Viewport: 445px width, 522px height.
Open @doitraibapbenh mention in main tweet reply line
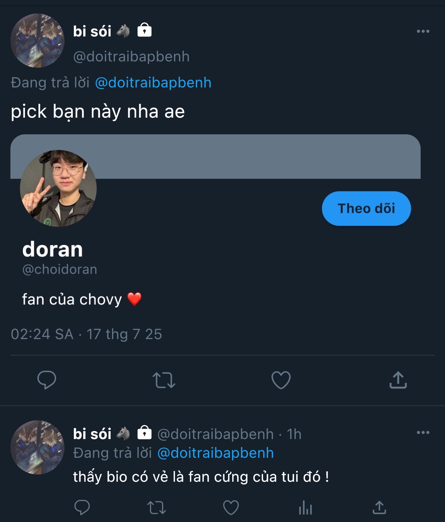(x=153, y=83)
